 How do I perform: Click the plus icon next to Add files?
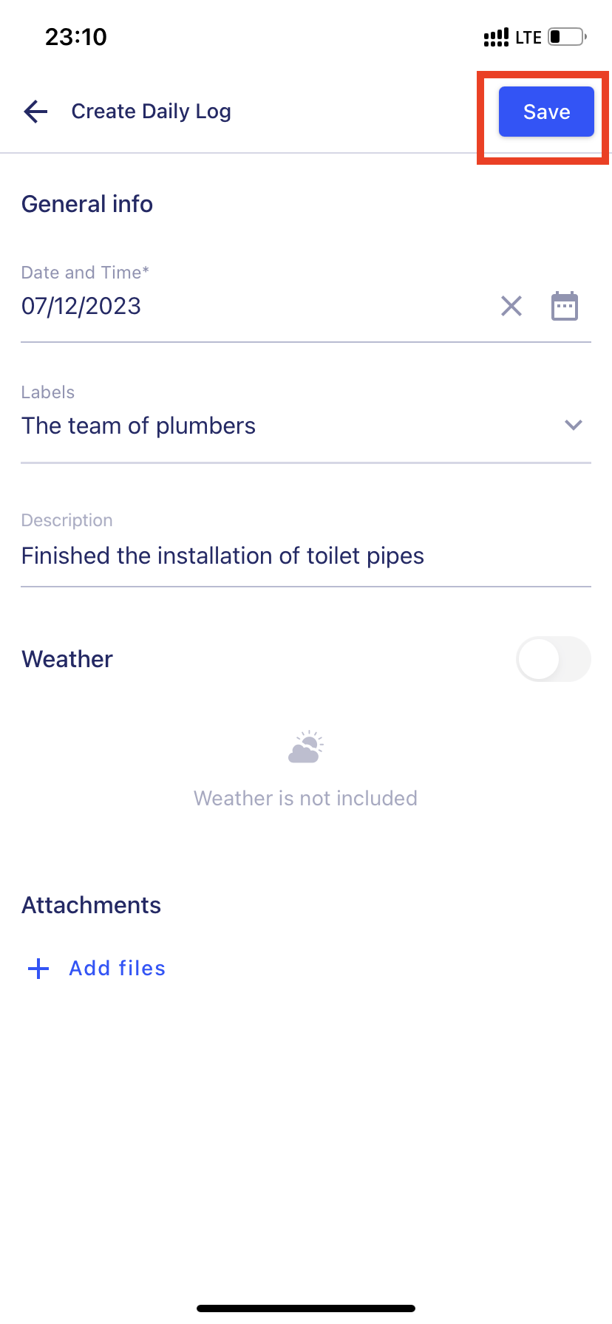tap(37, 968)
